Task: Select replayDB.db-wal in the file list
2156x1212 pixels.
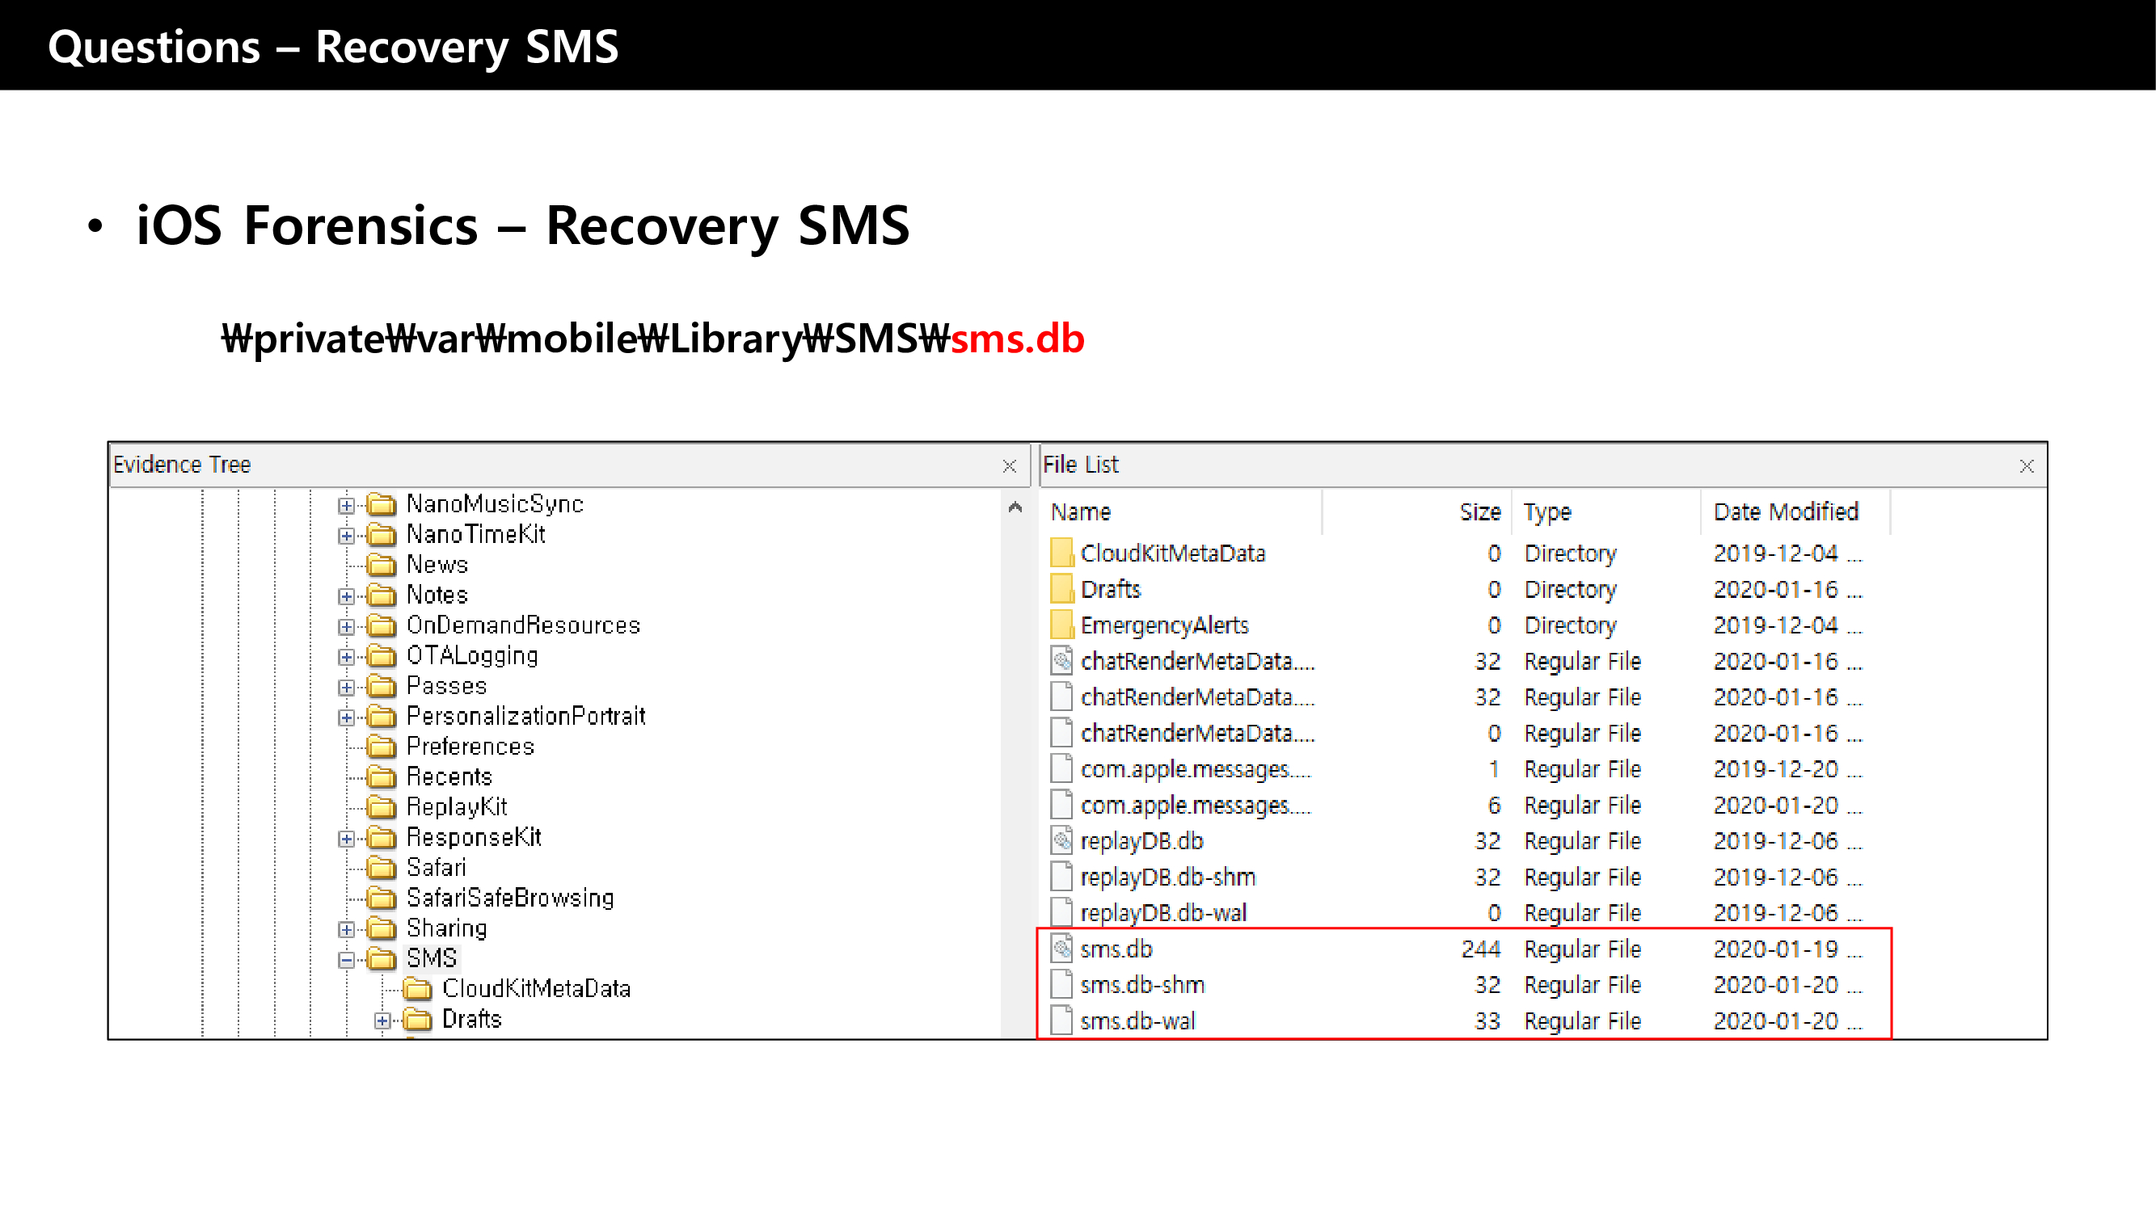Action: pyautogui.click(x=1162, y=912)
